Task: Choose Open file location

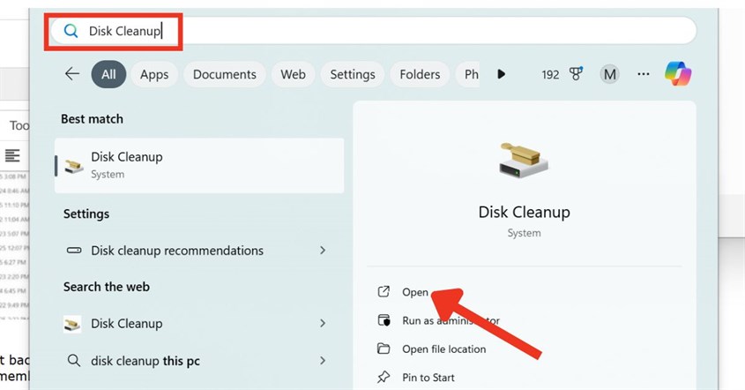Action: (x=443, y=349)
